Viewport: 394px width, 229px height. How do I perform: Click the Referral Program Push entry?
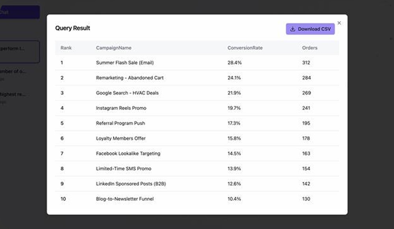[x=120, y=123]
